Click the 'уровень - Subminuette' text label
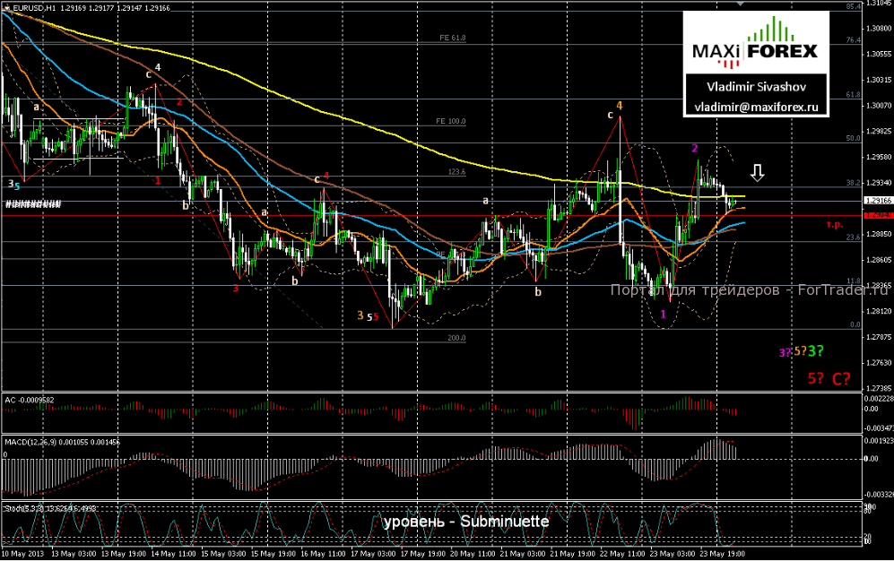 point(465,521)
